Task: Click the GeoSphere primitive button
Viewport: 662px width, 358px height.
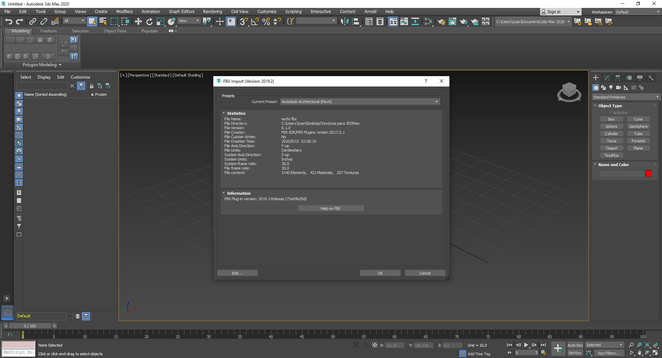Action: [639, 126]
